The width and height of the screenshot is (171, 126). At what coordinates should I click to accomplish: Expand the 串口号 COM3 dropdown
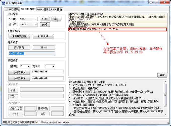tap(36, 19)
